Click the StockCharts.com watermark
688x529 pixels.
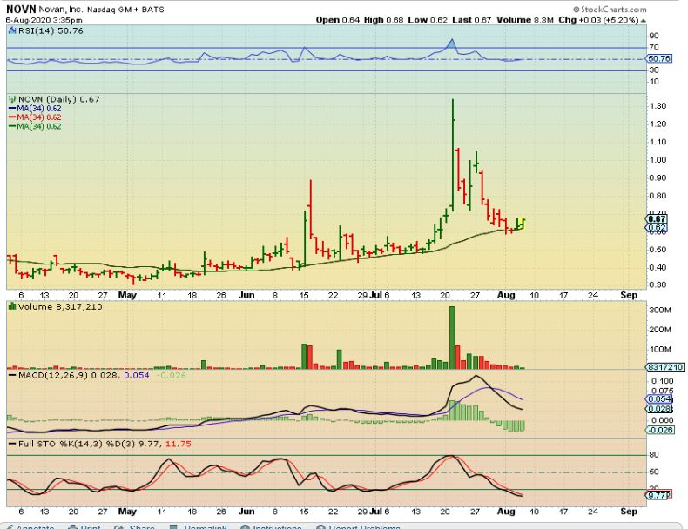[610, 10]
